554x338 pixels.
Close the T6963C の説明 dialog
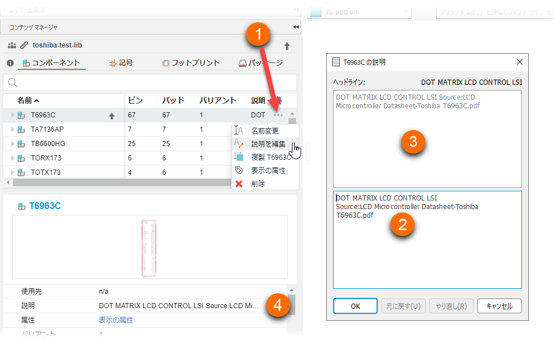tap(520, 62)
